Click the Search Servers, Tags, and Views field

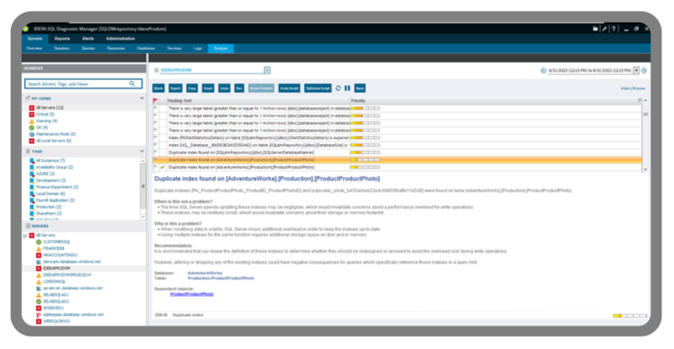(x=76, y=84)
